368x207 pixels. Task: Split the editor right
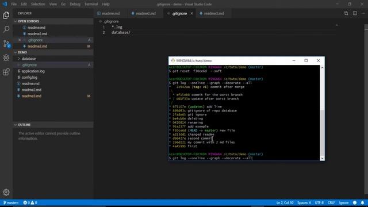coord(355,13)
